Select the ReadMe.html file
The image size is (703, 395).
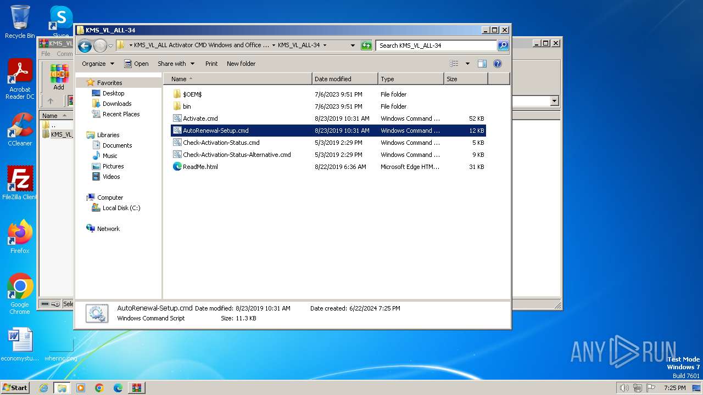tap(328, 167)
